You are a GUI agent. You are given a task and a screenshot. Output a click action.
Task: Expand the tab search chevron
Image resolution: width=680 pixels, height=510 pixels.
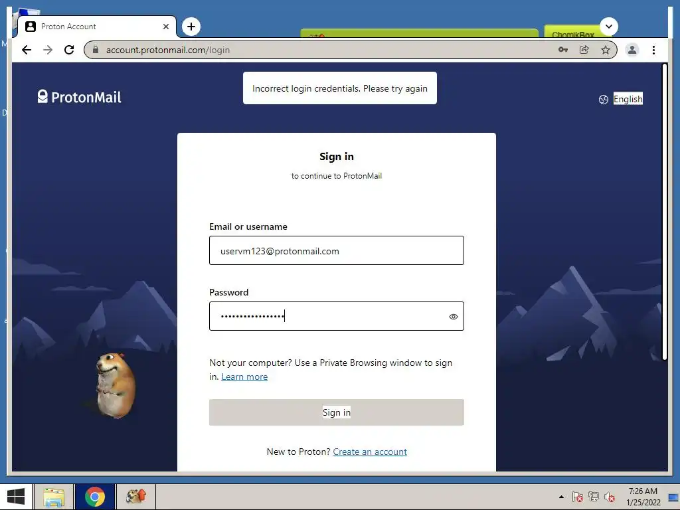click(609, 27)
